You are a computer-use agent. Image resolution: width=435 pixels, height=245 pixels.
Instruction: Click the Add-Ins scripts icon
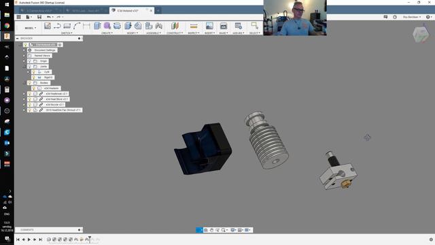238,26
